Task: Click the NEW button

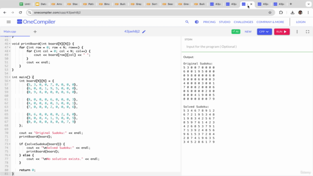Action: pyautogui.click(x=248, y=31)
